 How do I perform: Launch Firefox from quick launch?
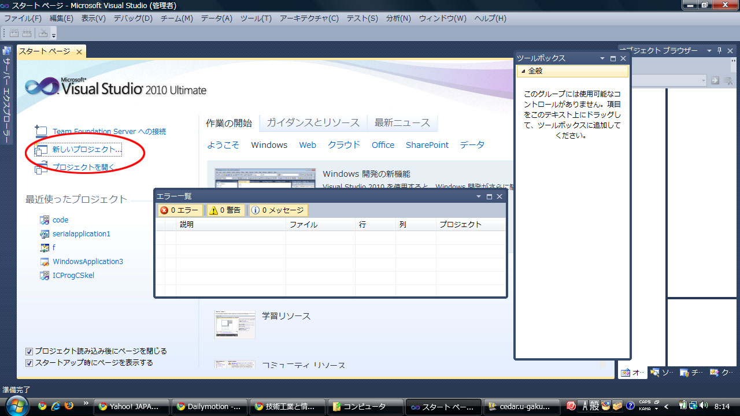69,406
